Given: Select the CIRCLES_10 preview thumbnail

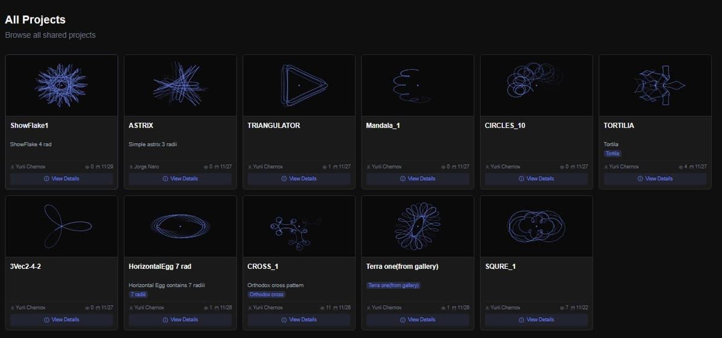Looking at the screenshot, I should pos(536,85).
